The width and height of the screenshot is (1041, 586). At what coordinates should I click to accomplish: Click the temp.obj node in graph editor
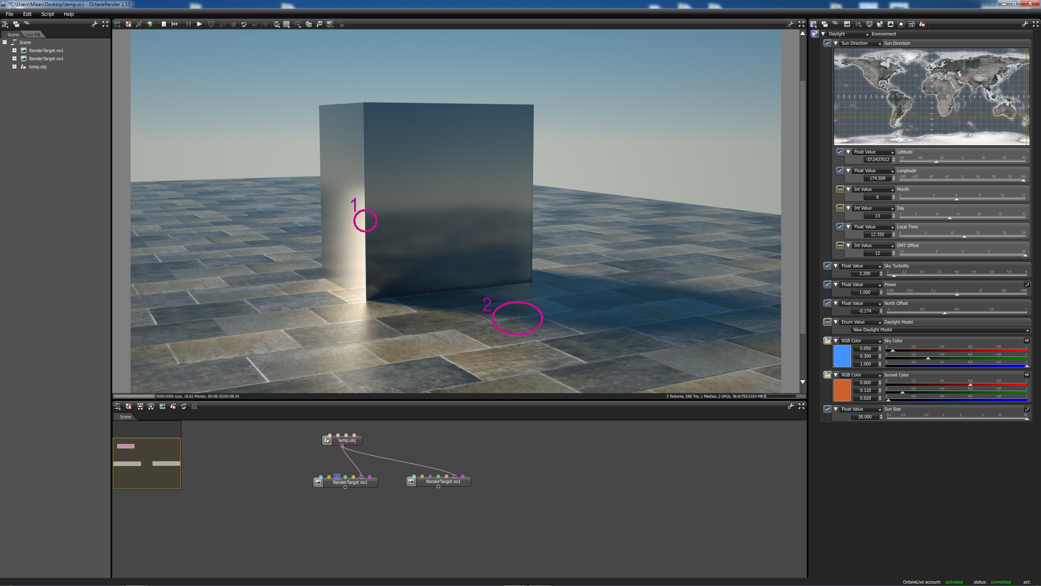pos(346,440)
